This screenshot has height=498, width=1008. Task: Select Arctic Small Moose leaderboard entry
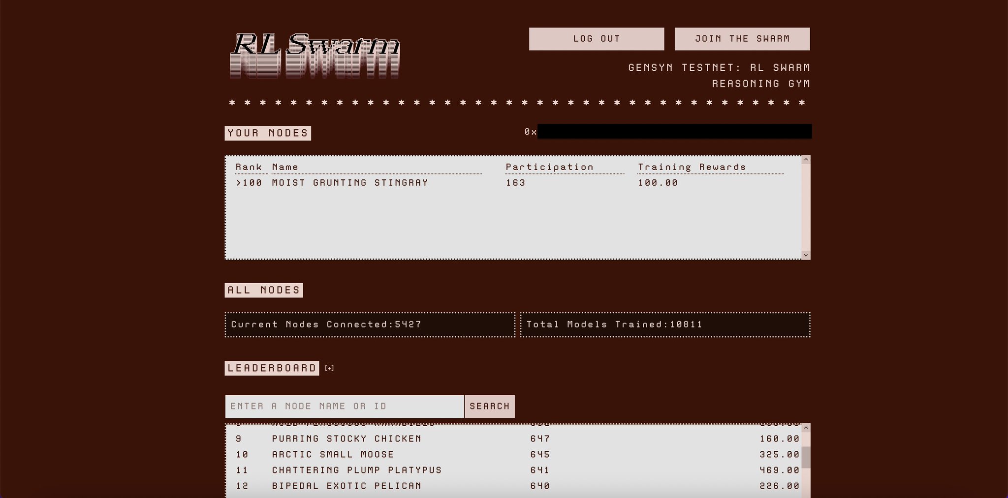click(333, 454)
